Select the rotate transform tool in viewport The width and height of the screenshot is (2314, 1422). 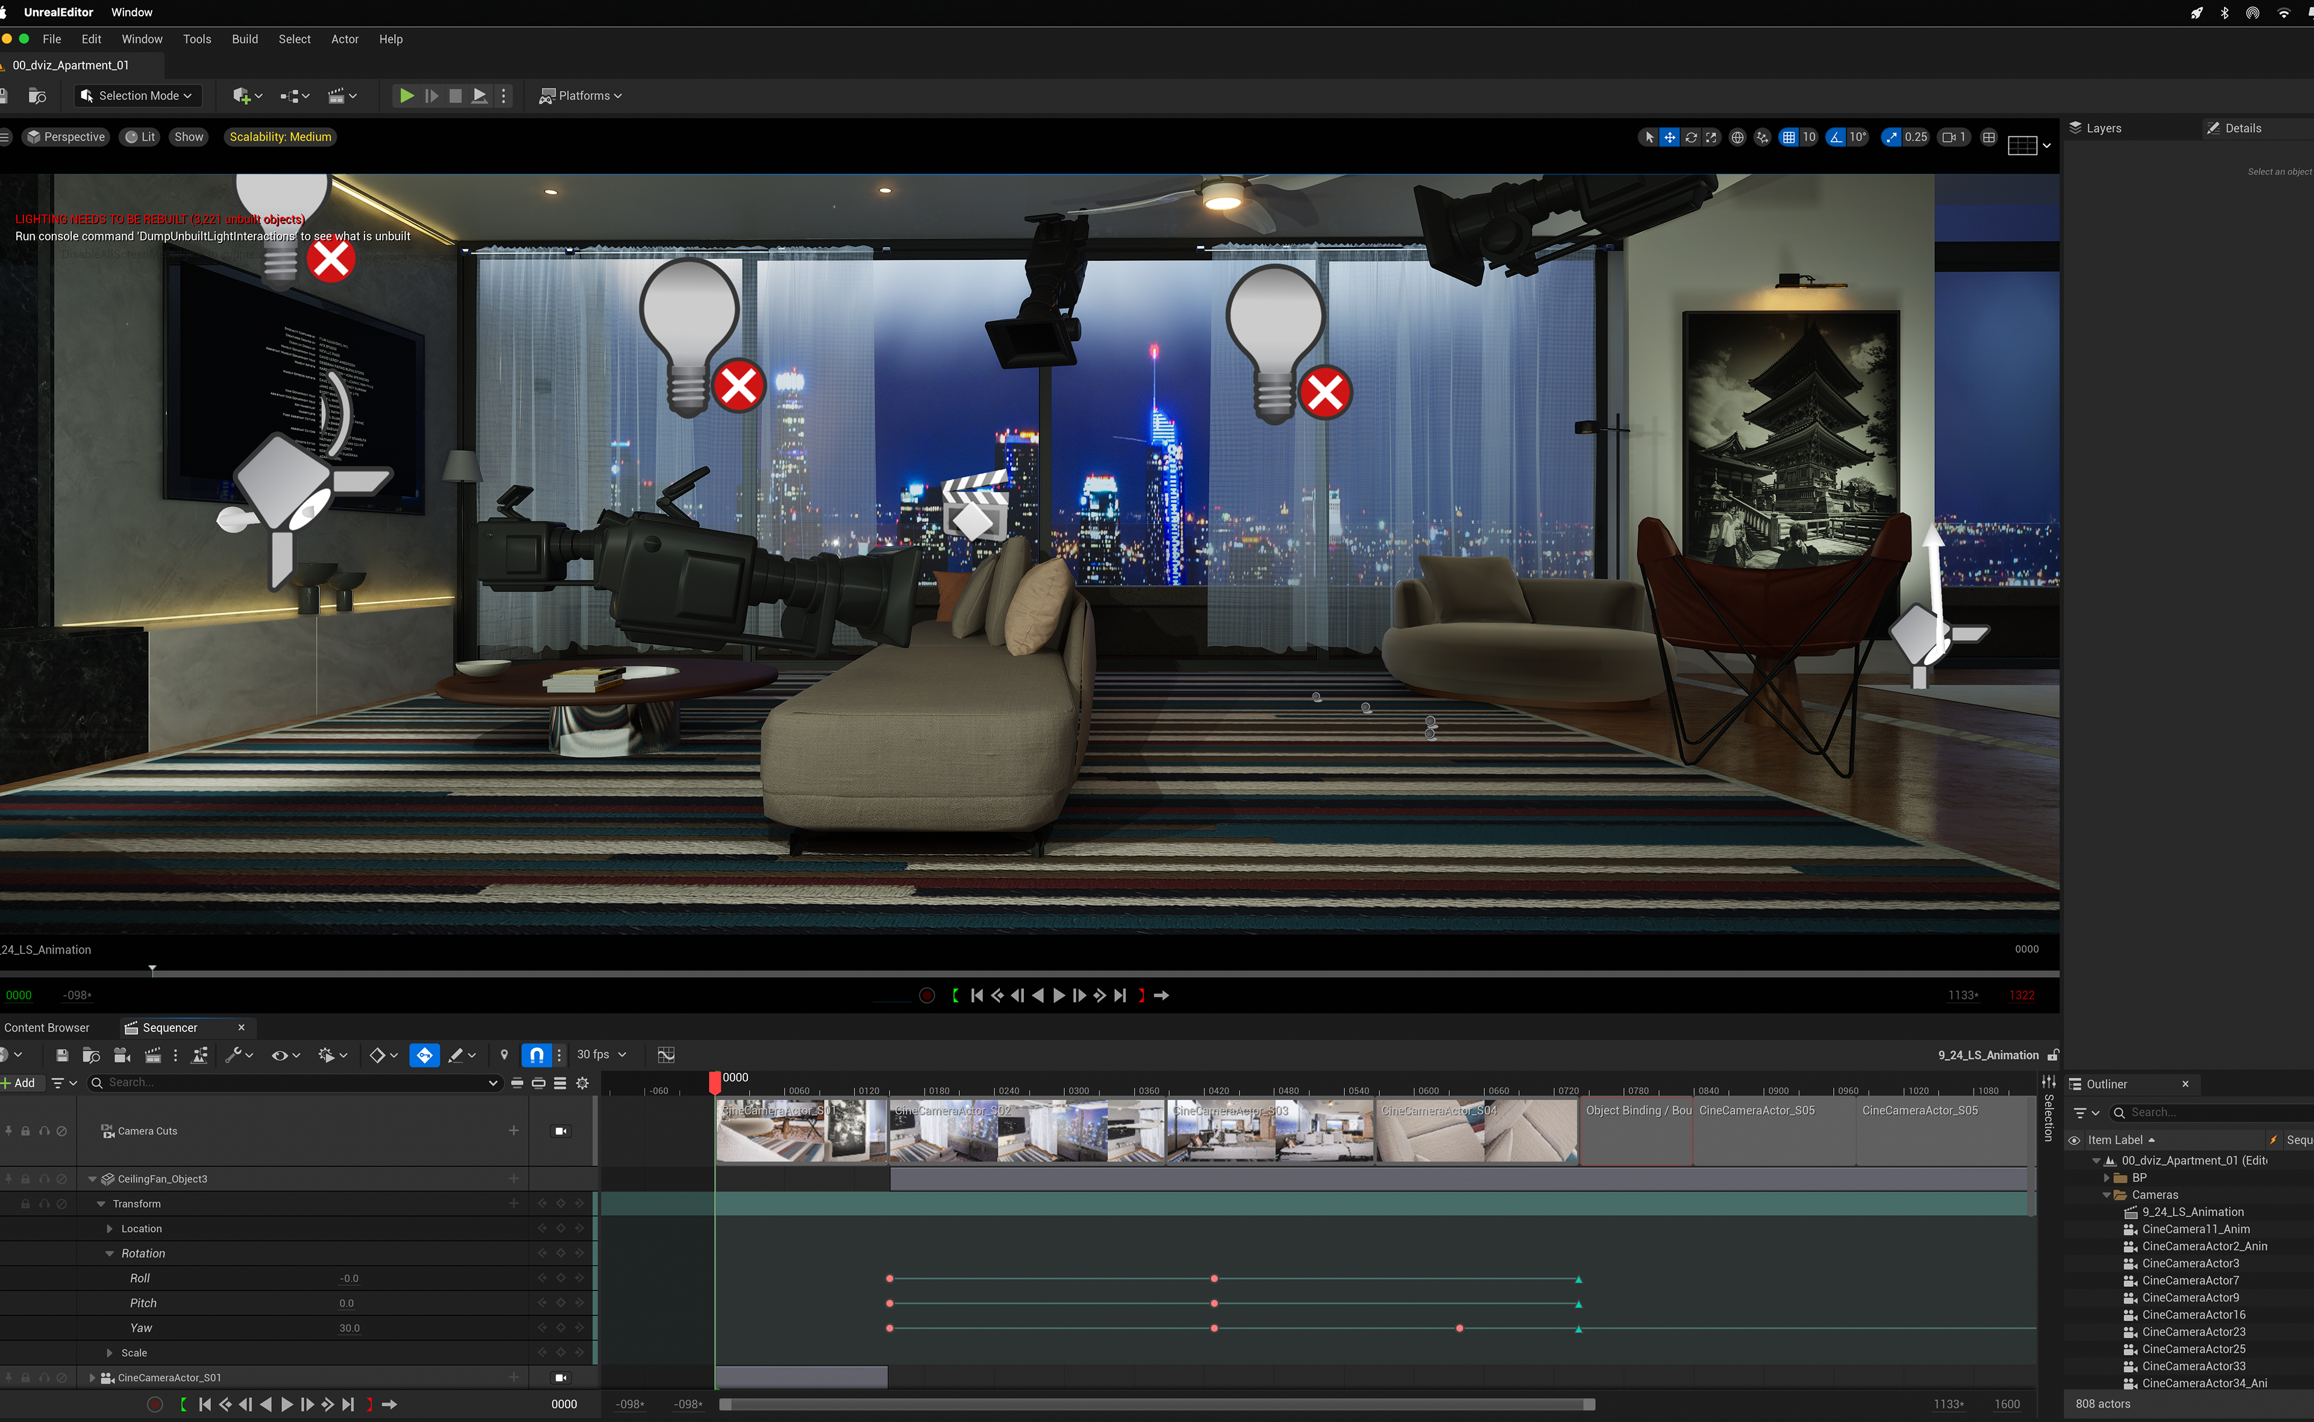[x=1691, y=137]
